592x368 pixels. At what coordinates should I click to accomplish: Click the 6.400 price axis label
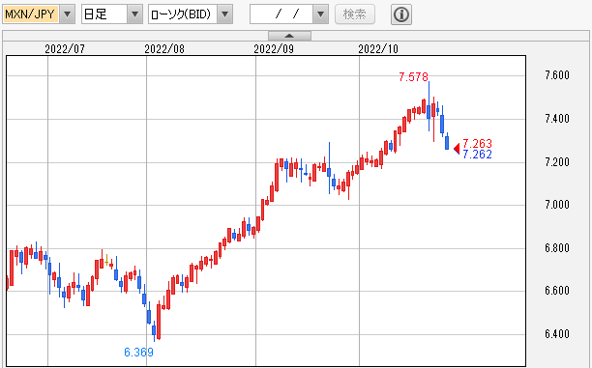point(557,333)
